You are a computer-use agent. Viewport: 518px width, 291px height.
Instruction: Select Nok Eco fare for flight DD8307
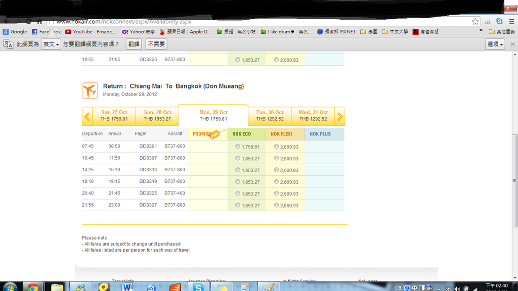[x=238, y=158]
